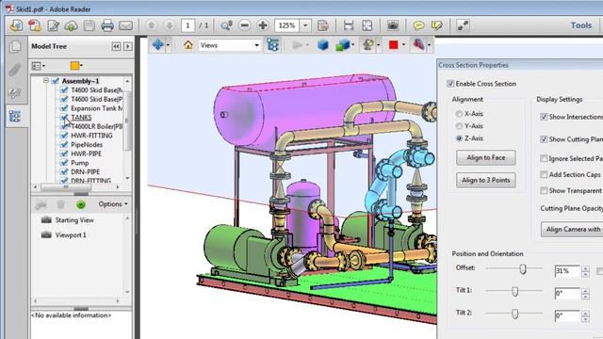The height and width of the screenshot is (339, 603).
Task: Click the page number input field
Action: coord(187,25)
